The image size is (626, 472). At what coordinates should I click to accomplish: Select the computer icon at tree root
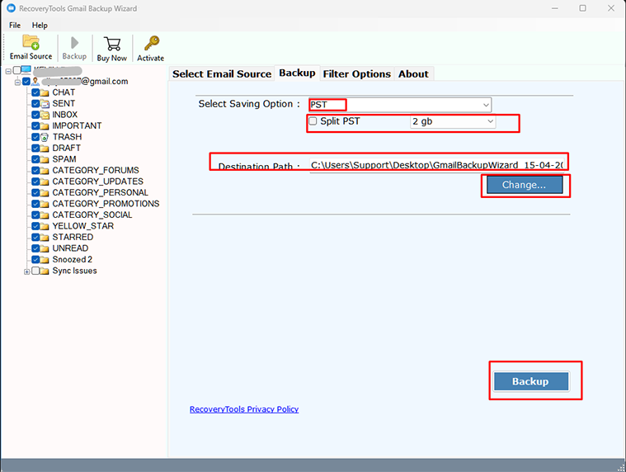point(26,70)
